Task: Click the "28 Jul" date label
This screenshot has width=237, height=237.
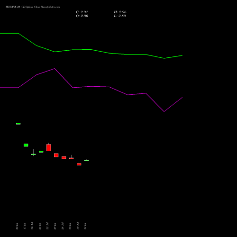Action: 63,226
